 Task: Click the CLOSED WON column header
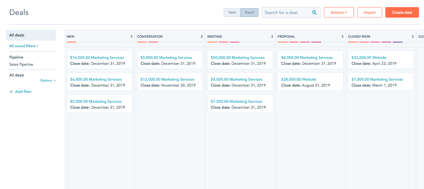359,36
